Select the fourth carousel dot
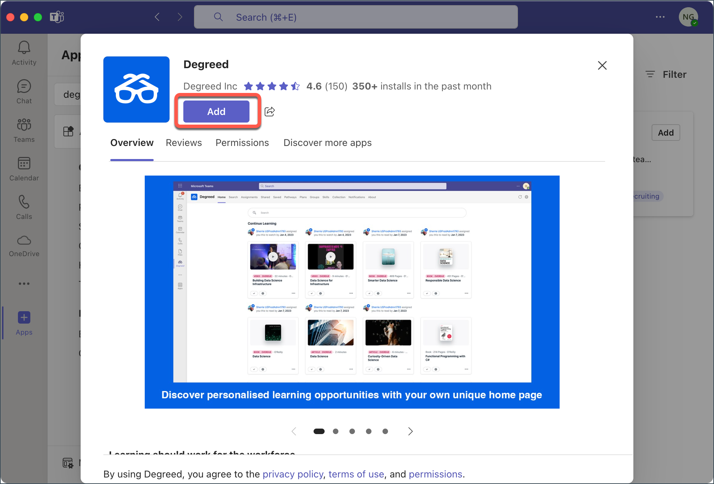 [x=369, y=431]
